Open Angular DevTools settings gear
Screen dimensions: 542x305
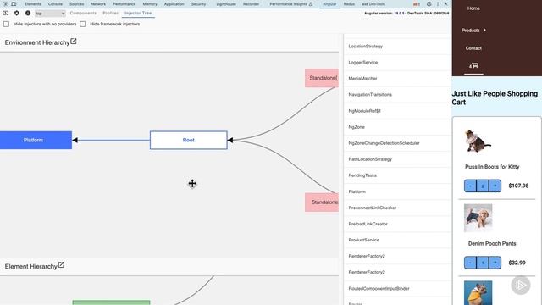pos(17,14)
